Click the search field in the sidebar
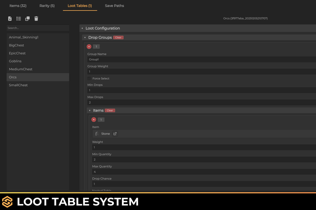Screen dimensions: 316x210 pyautogui.click(x=38, y=28)
